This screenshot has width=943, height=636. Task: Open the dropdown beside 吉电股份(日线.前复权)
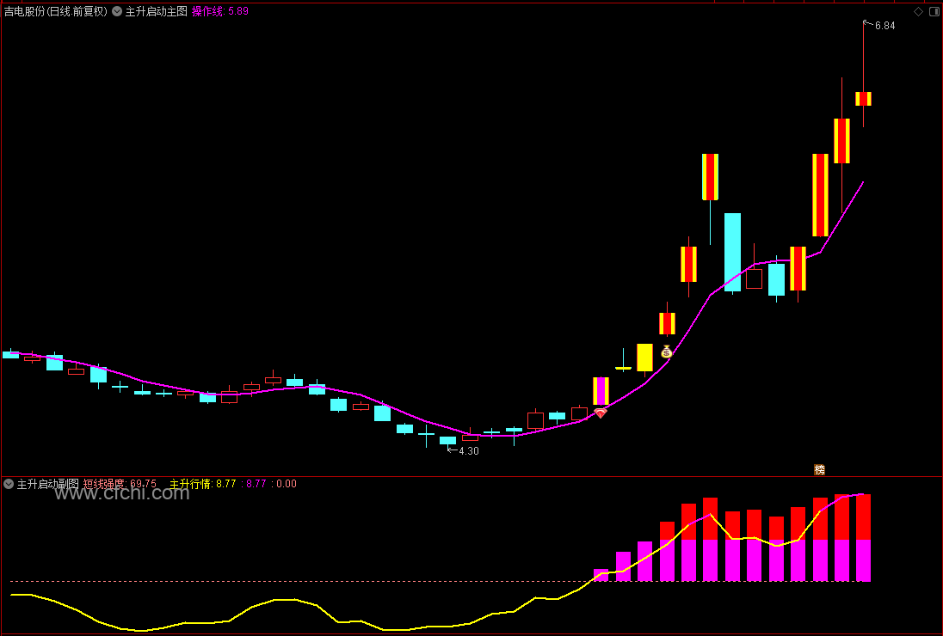point(117,11)
